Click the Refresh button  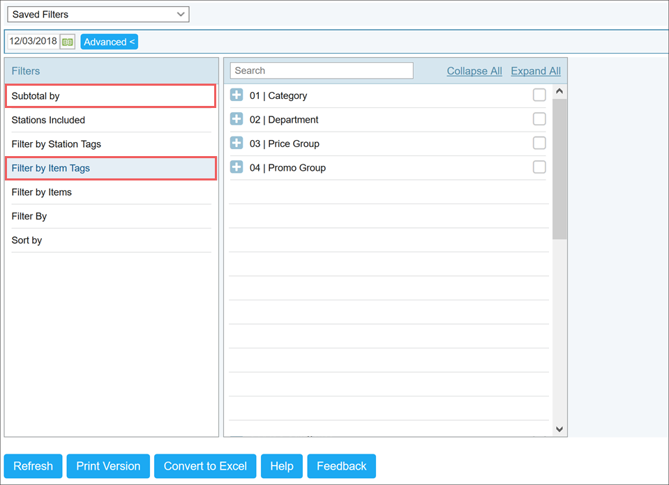tap(33, 465)
